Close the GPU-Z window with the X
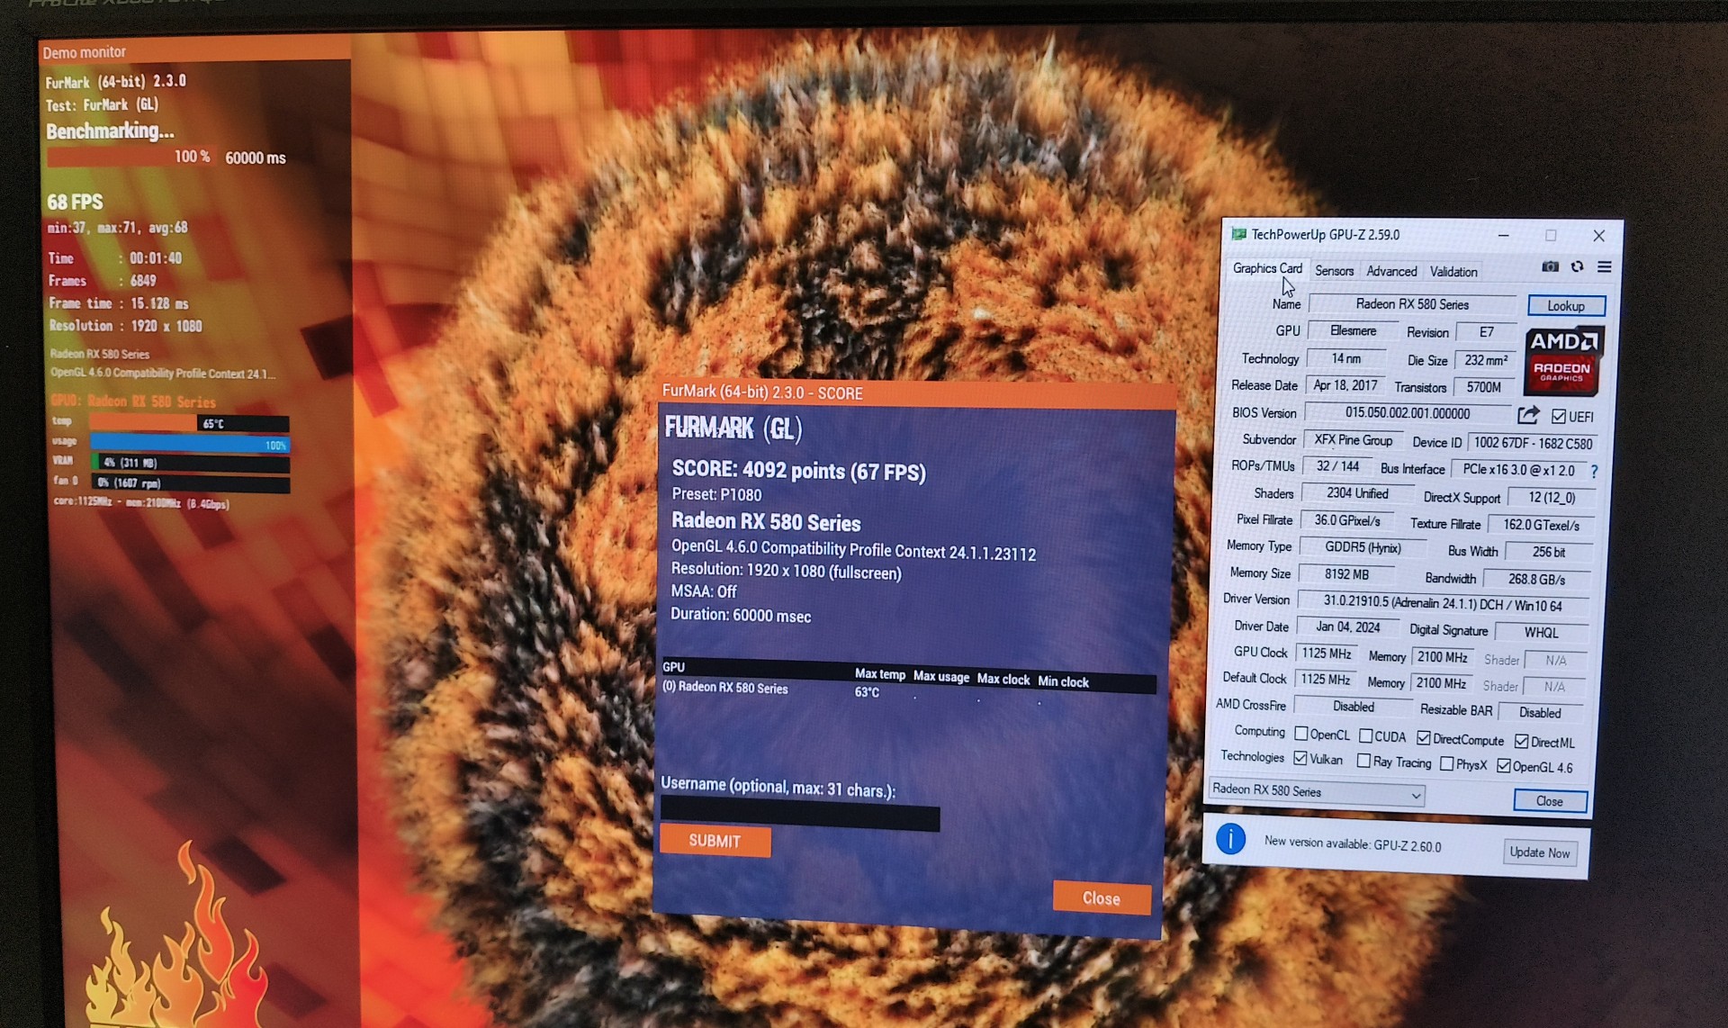This screenshot has height=1028, width=1728. point(1598,236)
